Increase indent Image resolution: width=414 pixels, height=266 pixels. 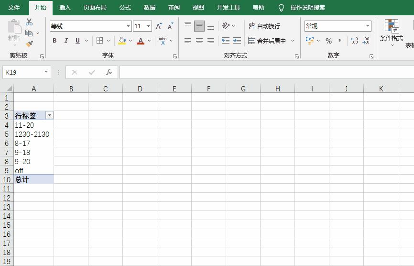point(237,41)
